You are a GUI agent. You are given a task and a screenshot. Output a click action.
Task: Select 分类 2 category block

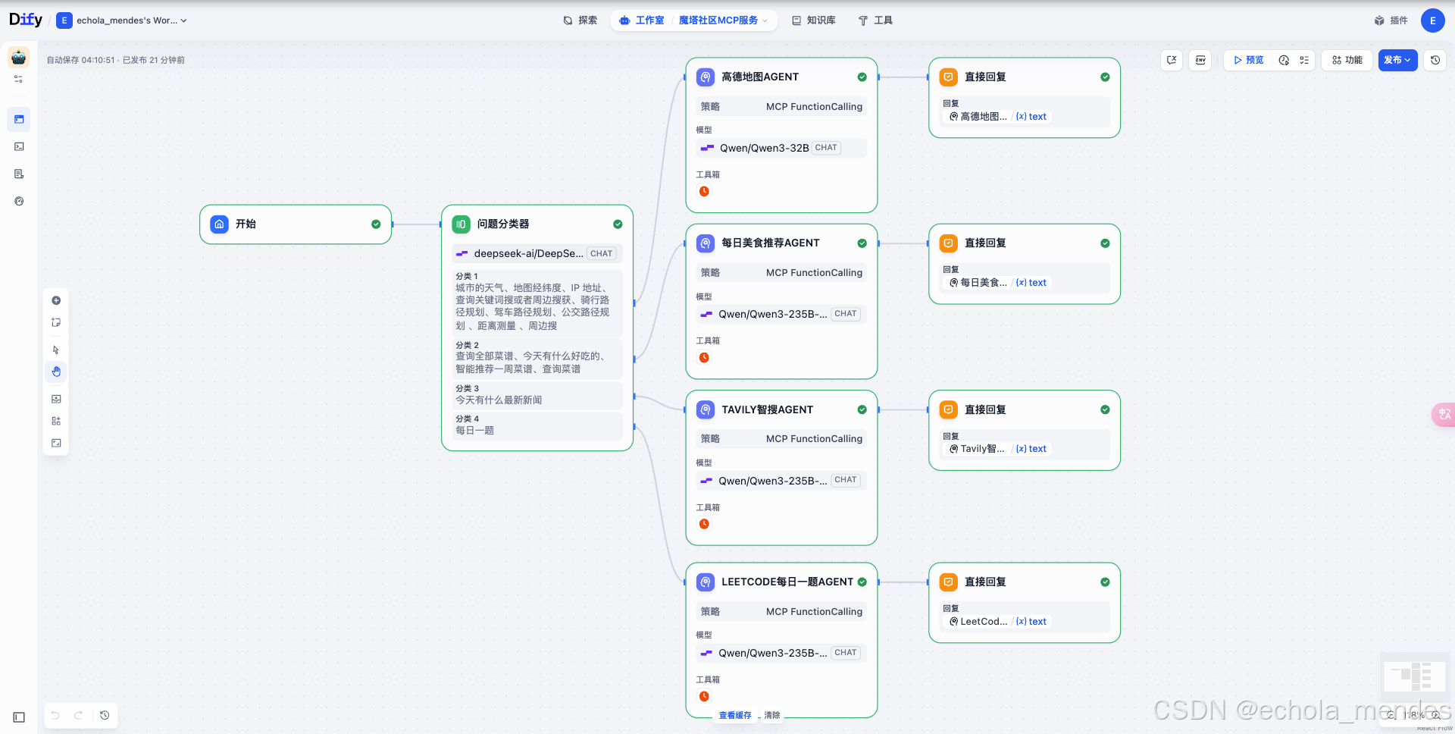(x=537, y=359)
